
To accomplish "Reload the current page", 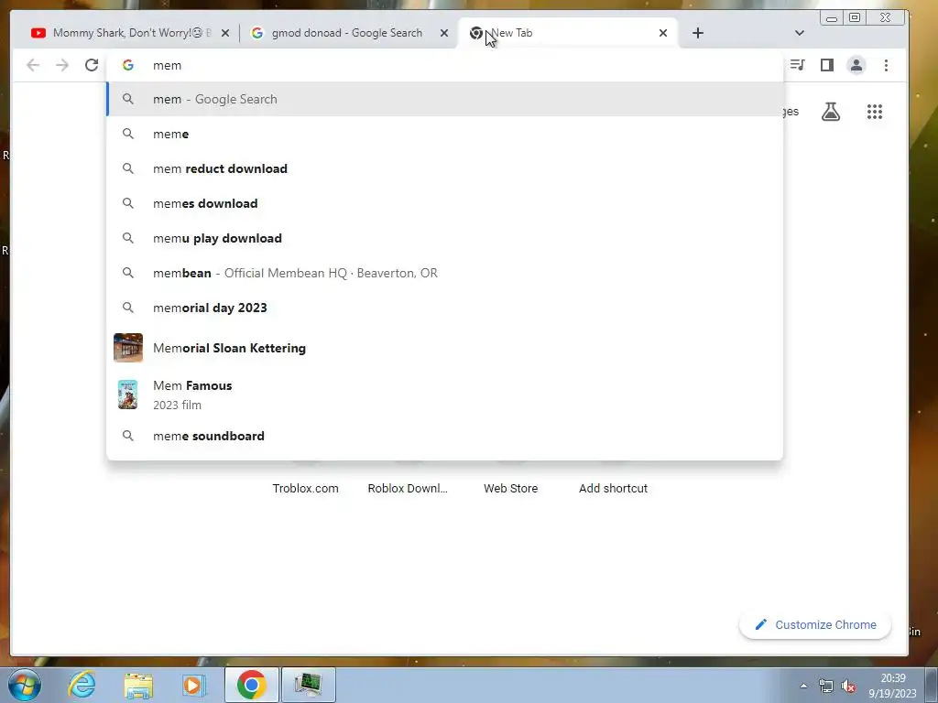I will [x=92, y=65].
